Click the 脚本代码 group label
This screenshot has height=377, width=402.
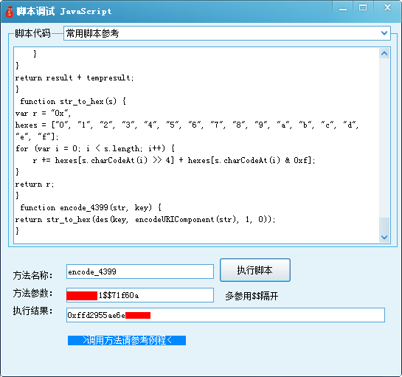coord(32,33)
